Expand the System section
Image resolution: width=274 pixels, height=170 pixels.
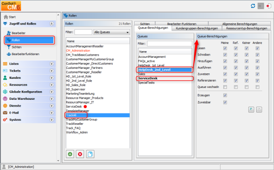[52, 119]
